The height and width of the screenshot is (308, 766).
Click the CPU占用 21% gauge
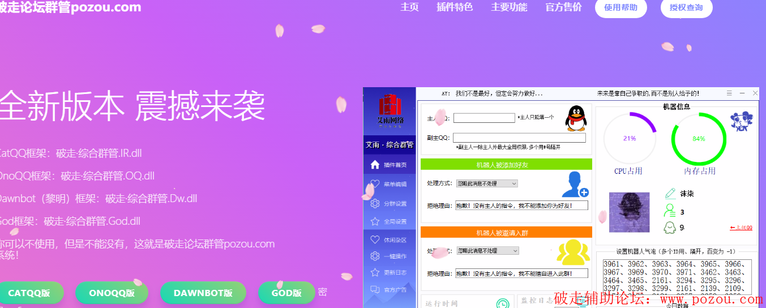[629, 138]
